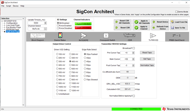The width and height of the screenshot is (190, 111).
Task: Click Load From File button
Action: [x=179, y=22]
